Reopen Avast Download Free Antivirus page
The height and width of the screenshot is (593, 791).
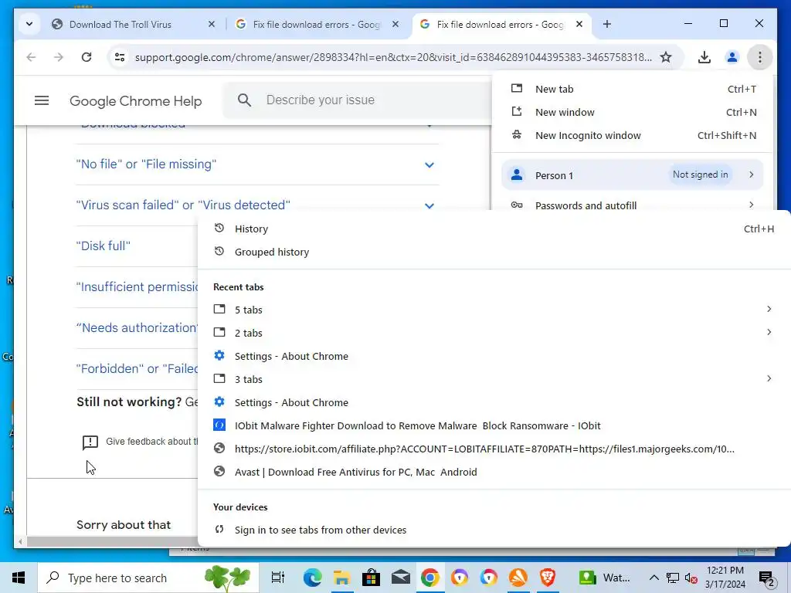click(494, 472)
